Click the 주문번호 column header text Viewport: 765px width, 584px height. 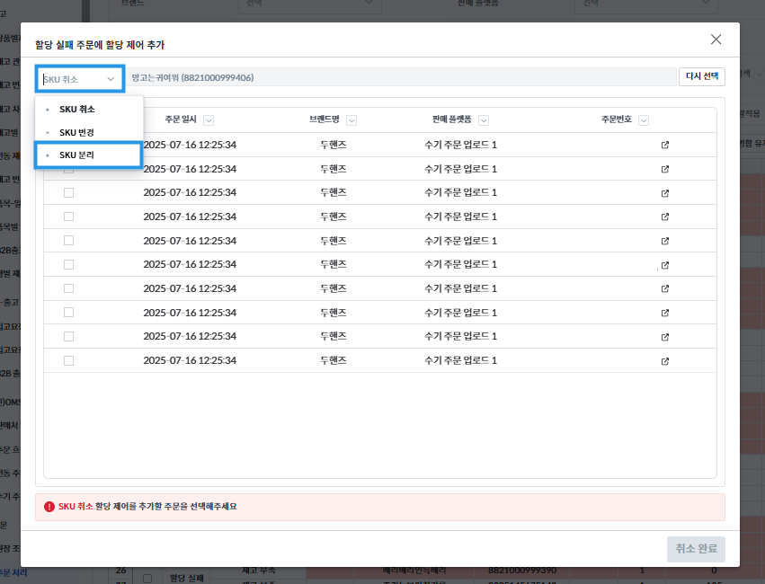point(617,119)
